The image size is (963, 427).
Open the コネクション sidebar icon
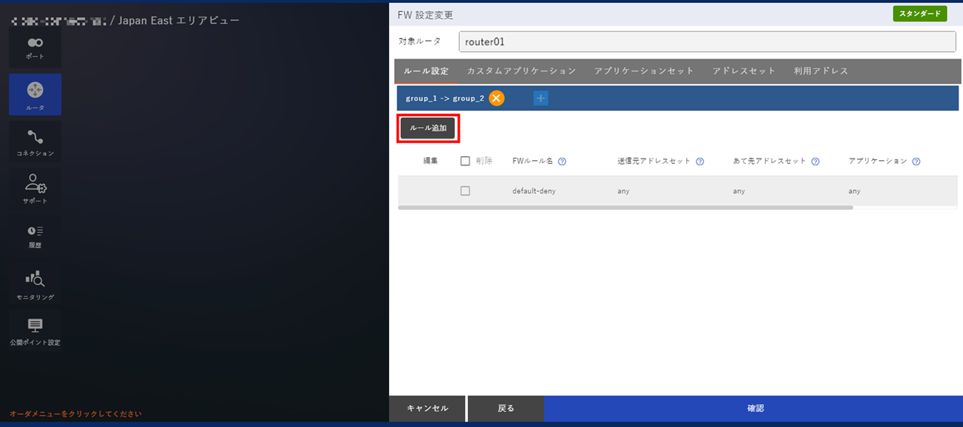coord(35,142)
